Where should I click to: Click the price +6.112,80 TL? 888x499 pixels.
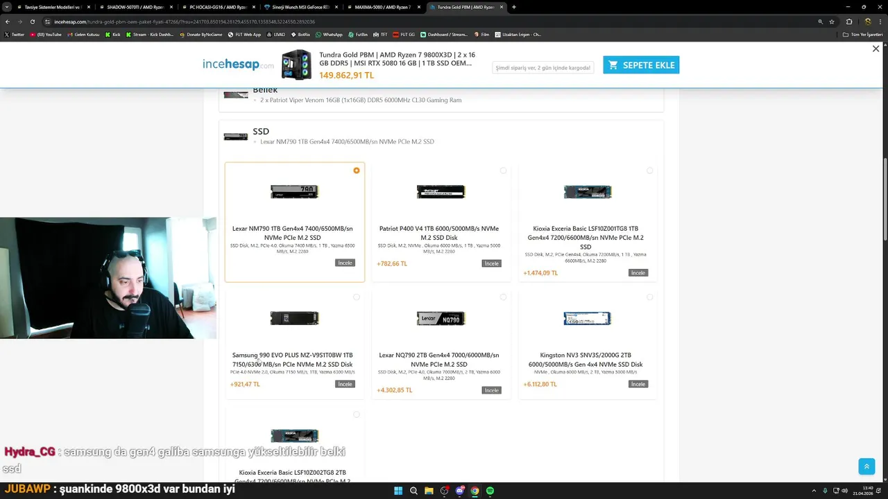point(540,384)
